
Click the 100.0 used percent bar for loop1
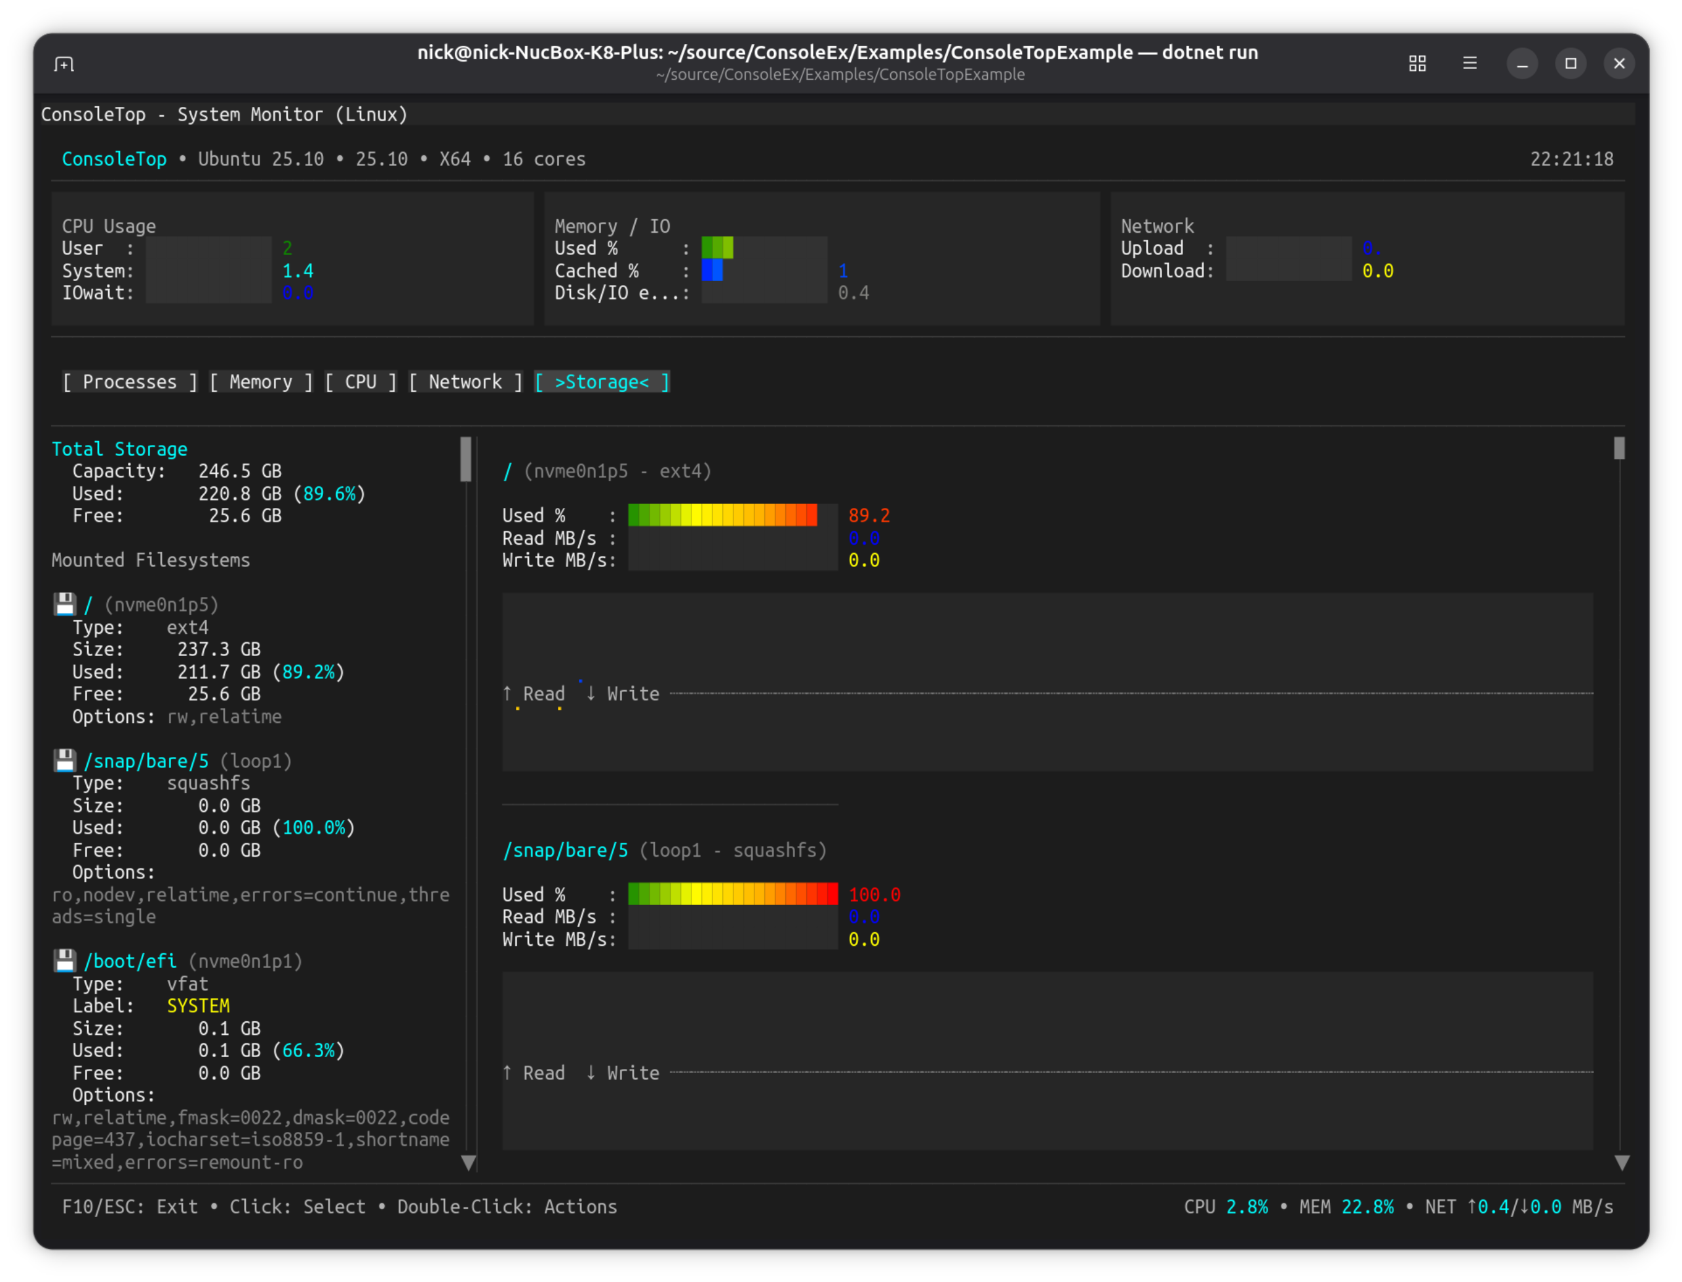point(732,893)
